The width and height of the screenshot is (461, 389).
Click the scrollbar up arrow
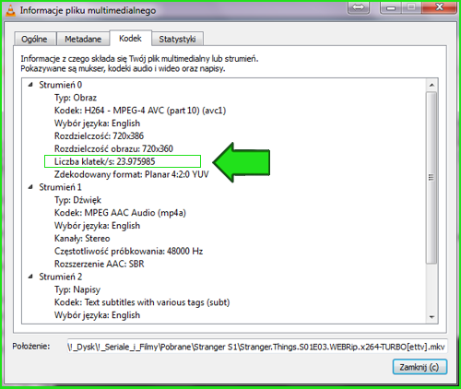[x=431, y=85]
